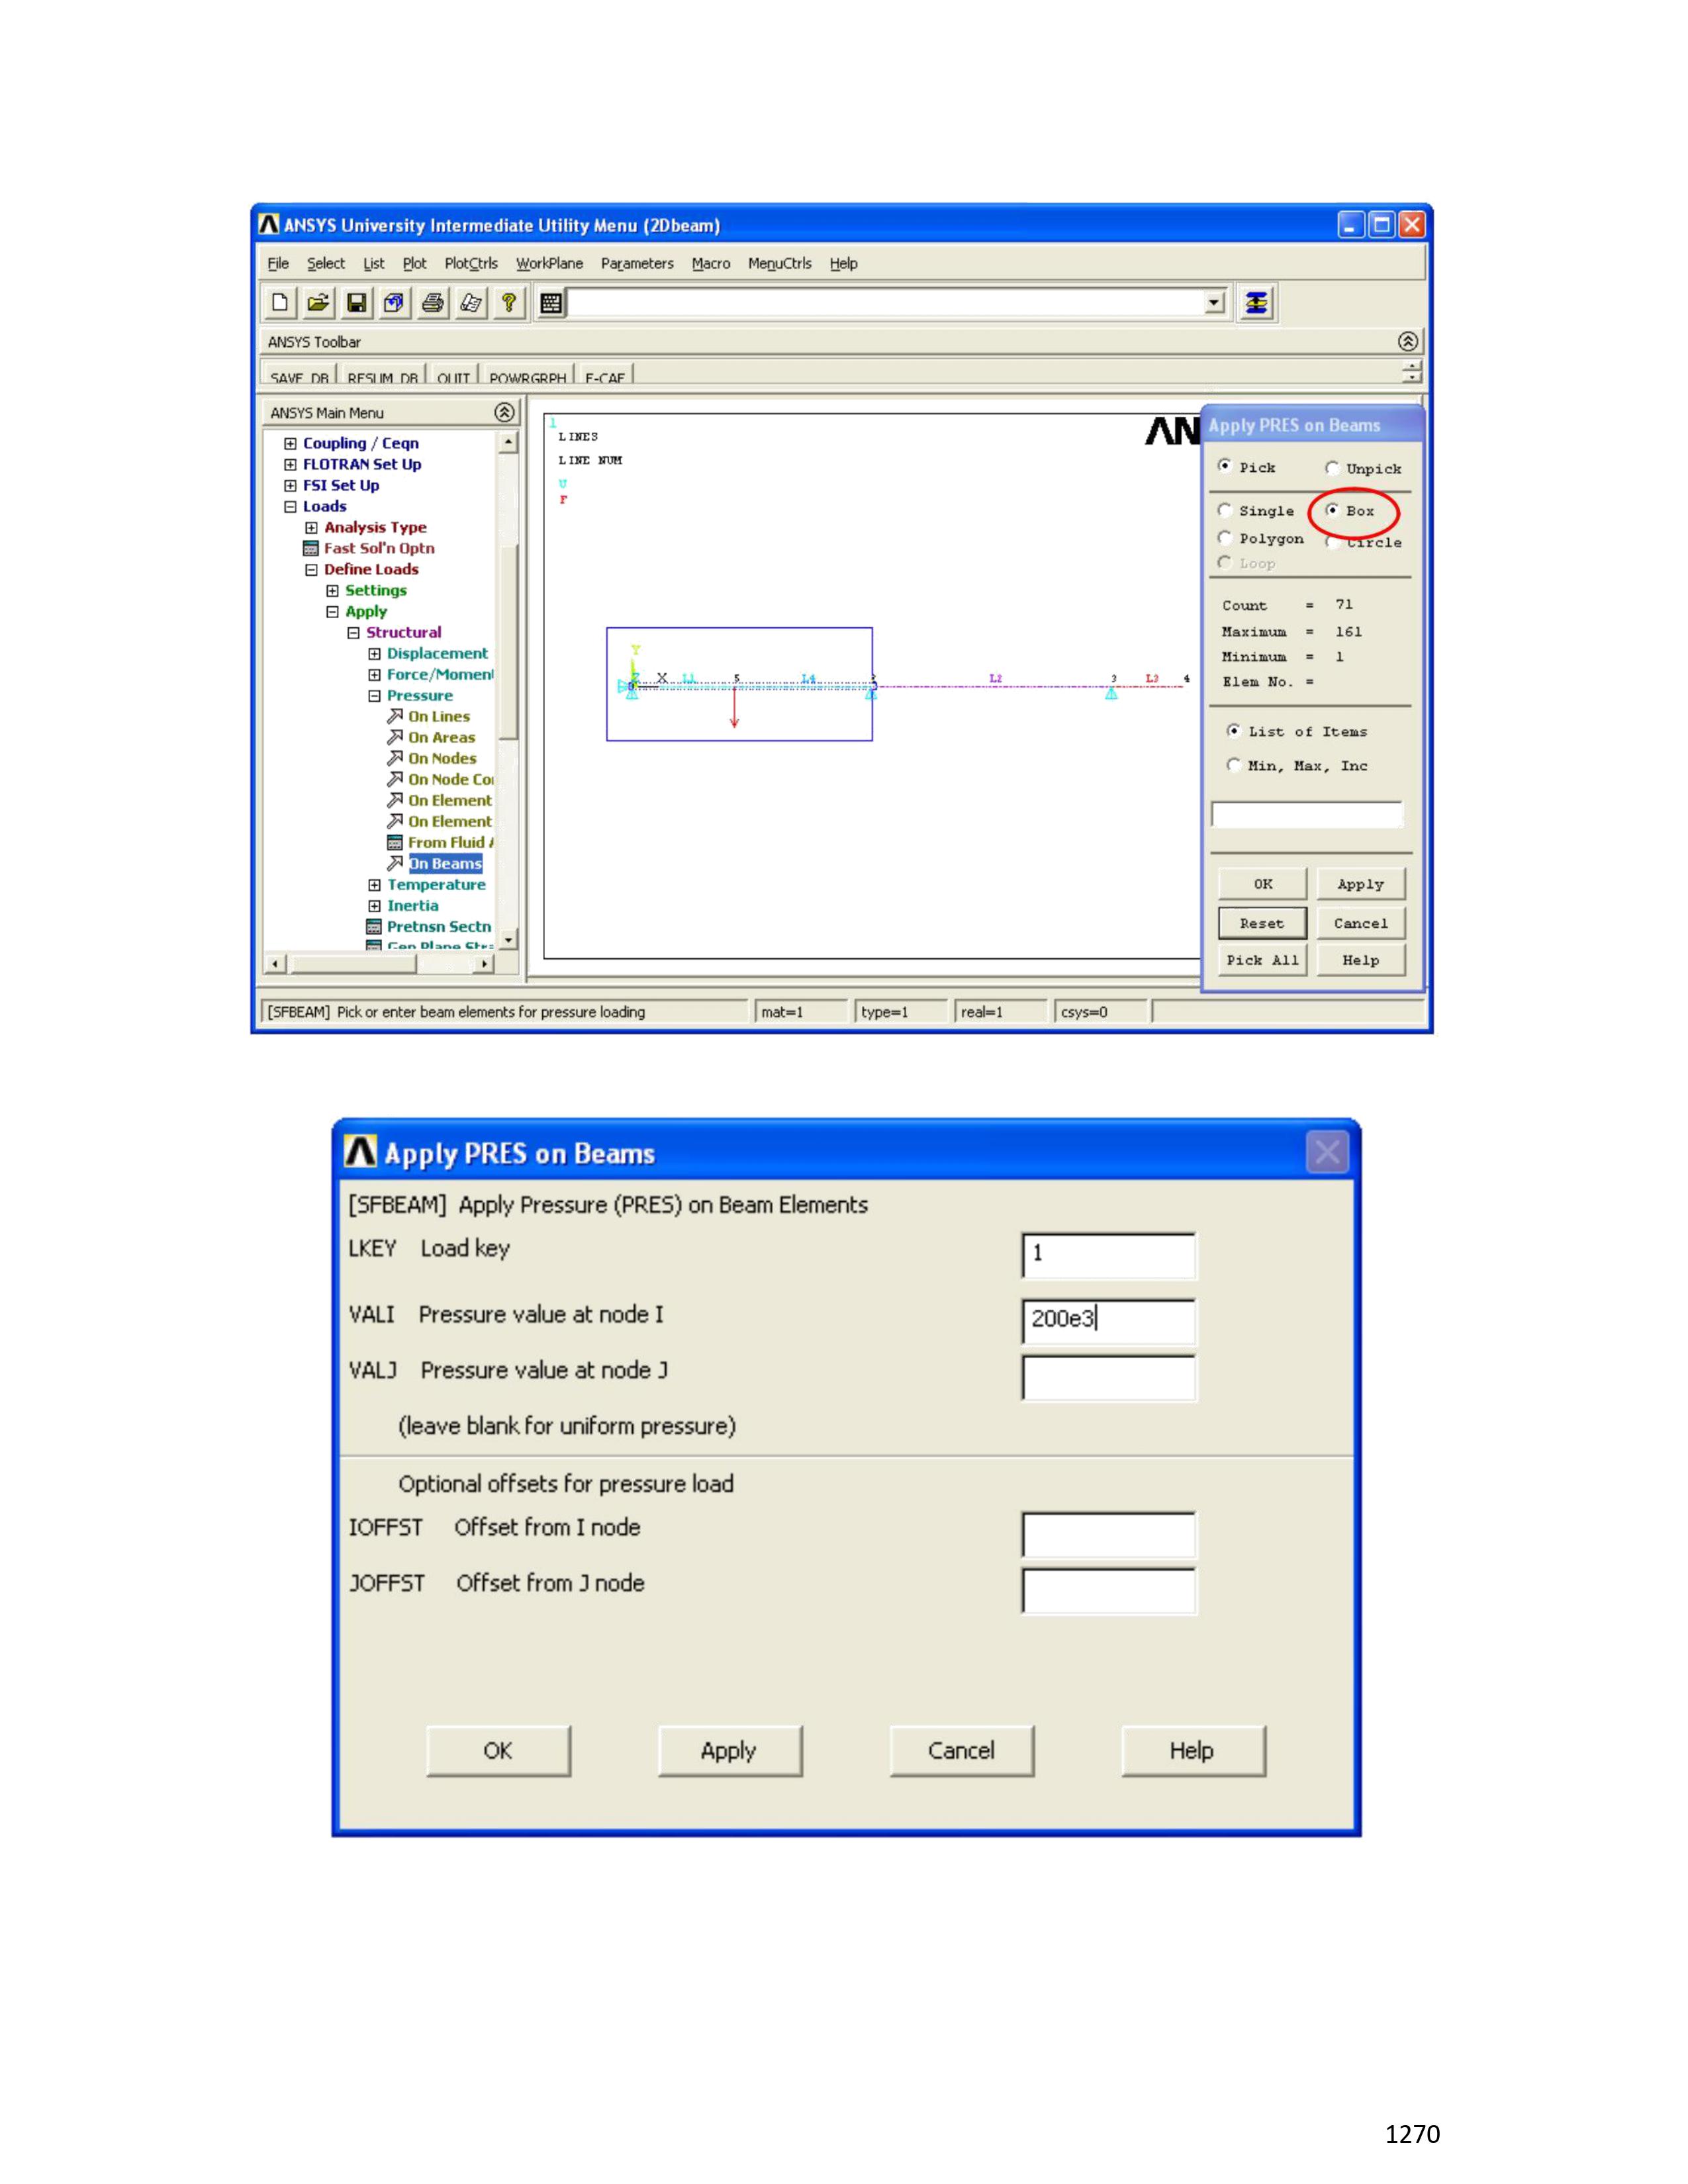Screen dimensions: 1688x2184
Task: Click the Raise Hidden windows icon
Action: (1256, 303)
